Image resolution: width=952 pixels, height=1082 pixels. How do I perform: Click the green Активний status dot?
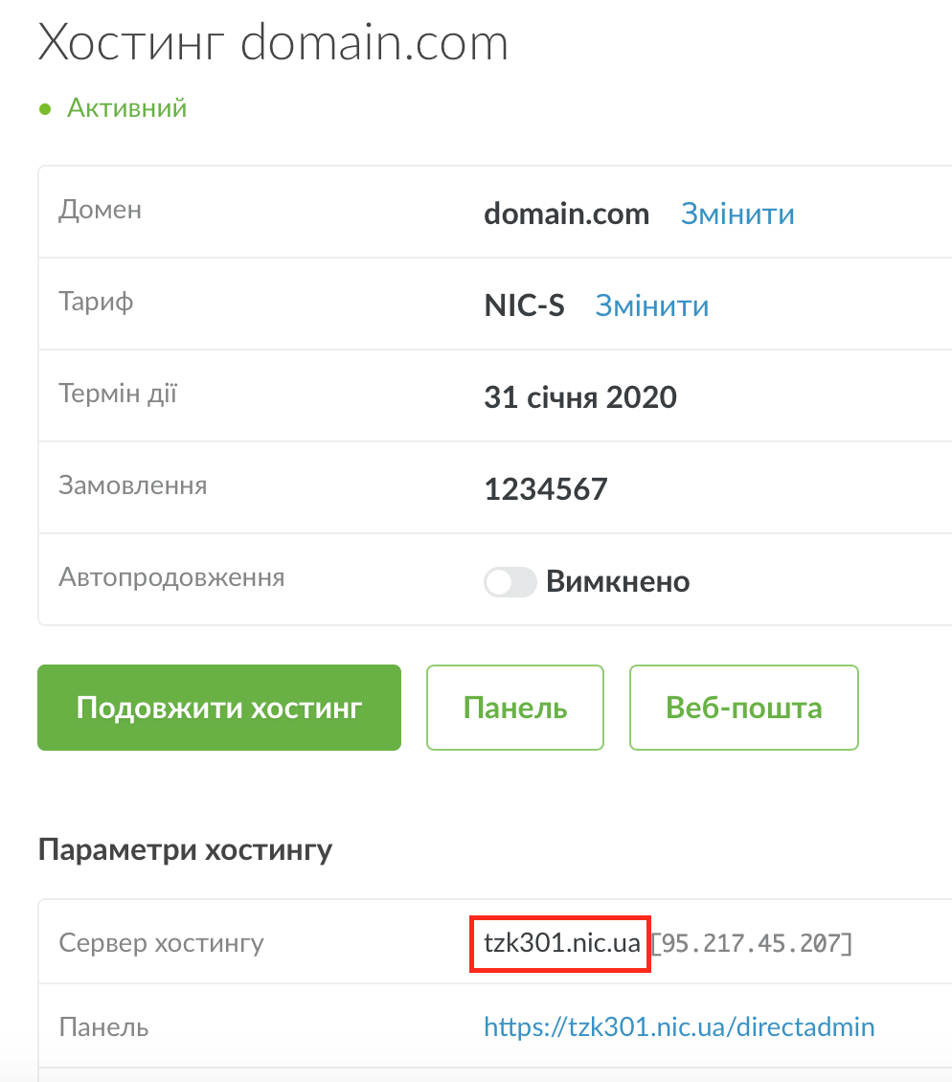[x=44, y=109]
